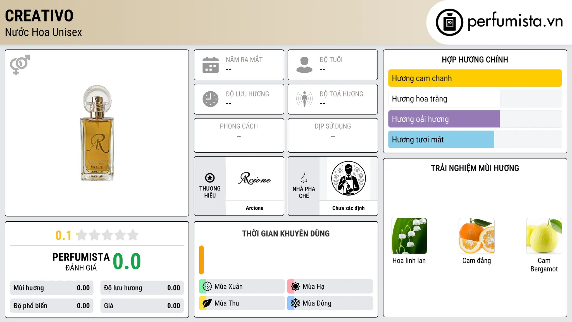Viewport: 572px width, 322px height.
Task: Click the nose icon above NHÀ PHA CHẾ
Action: pyautogui.click(x=304, y=178)
